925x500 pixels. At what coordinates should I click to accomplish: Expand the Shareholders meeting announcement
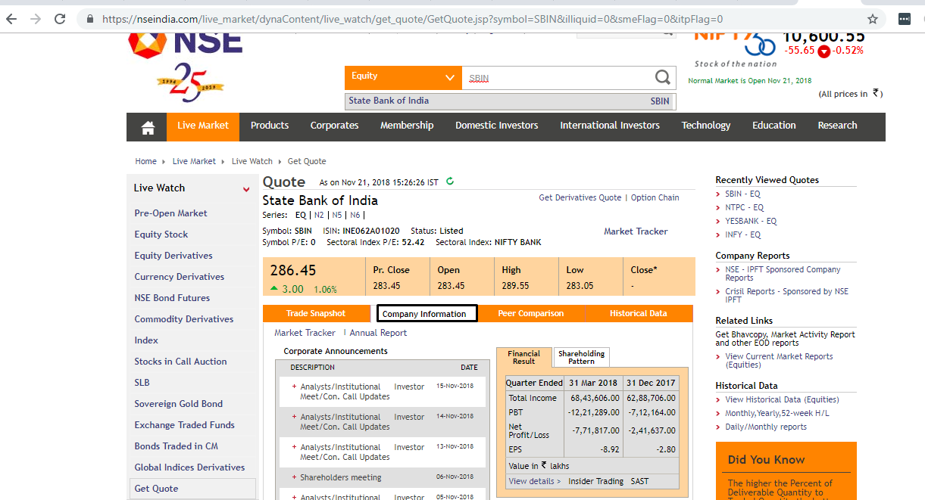(x=295, y=477)
